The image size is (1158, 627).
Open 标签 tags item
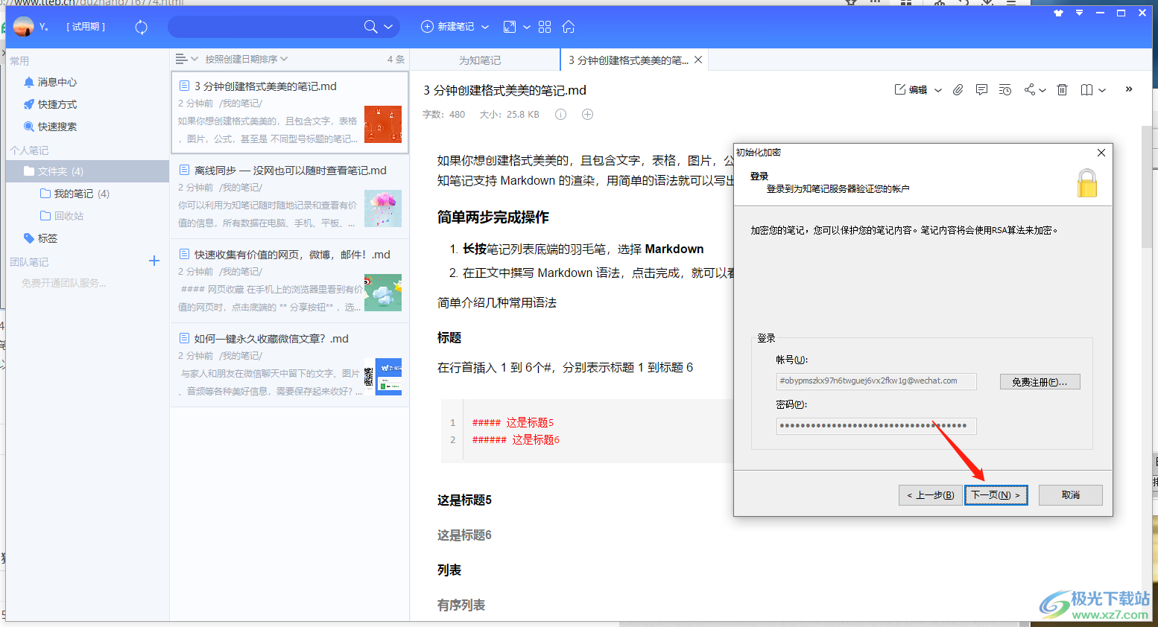click(x=41, y=238)
